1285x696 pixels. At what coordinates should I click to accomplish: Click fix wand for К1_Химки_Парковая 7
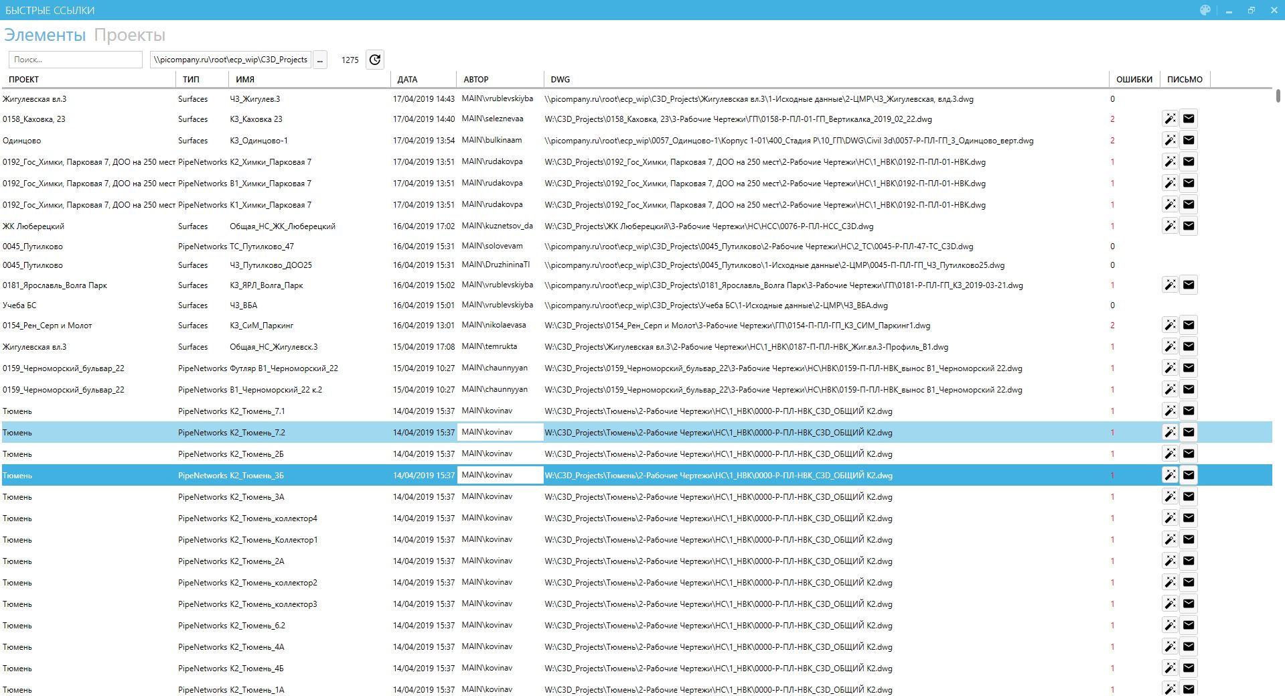pos(1170,204)
